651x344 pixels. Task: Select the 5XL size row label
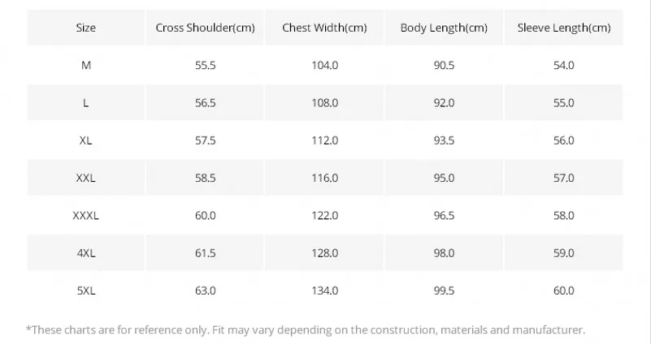pyautogui.click(x=86, y=290)
